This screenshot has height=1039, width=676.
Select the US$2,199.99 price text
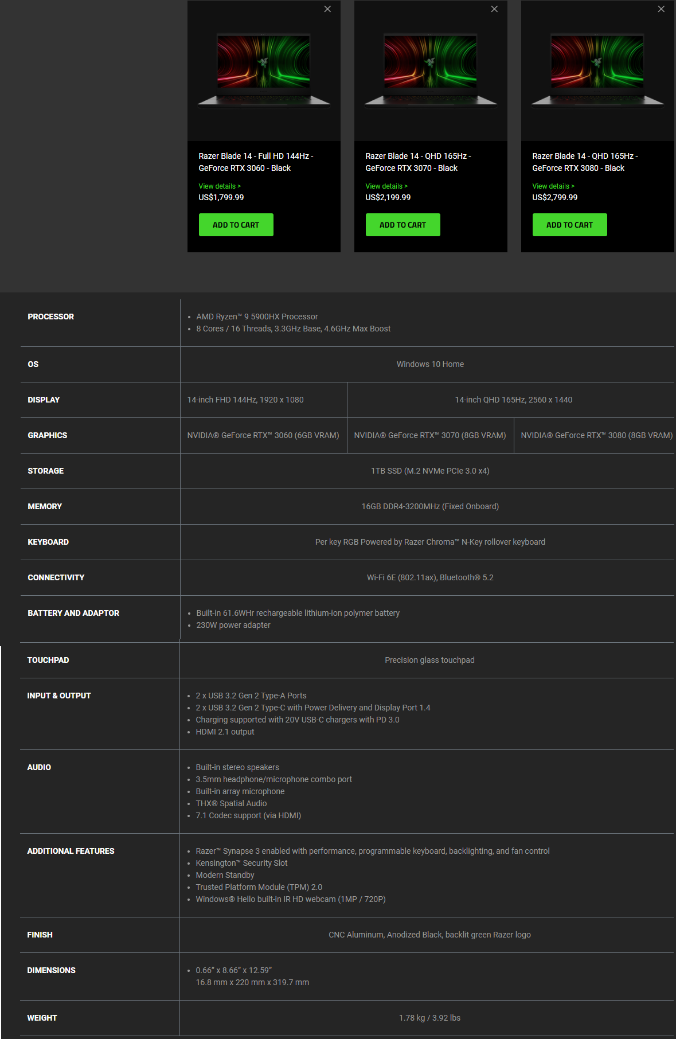pos(388,197)
